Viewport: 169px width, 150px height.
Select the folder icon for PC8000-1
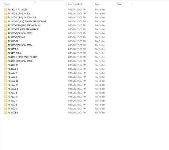(x=6, y=101)
